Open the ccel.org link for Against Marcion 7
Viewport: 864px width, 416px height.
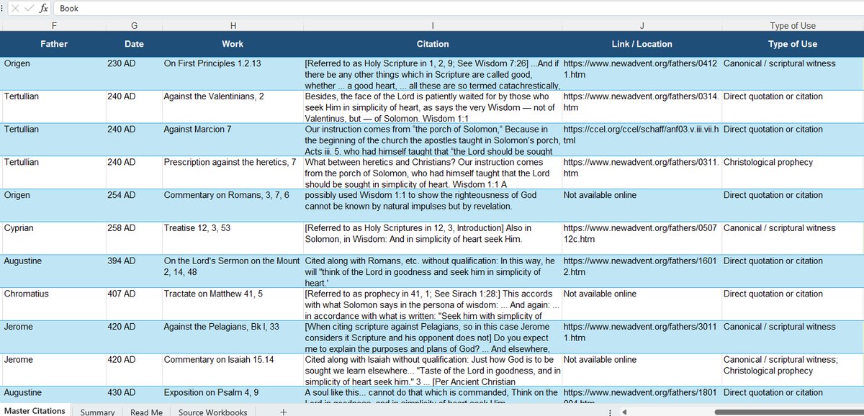(641, 135)
